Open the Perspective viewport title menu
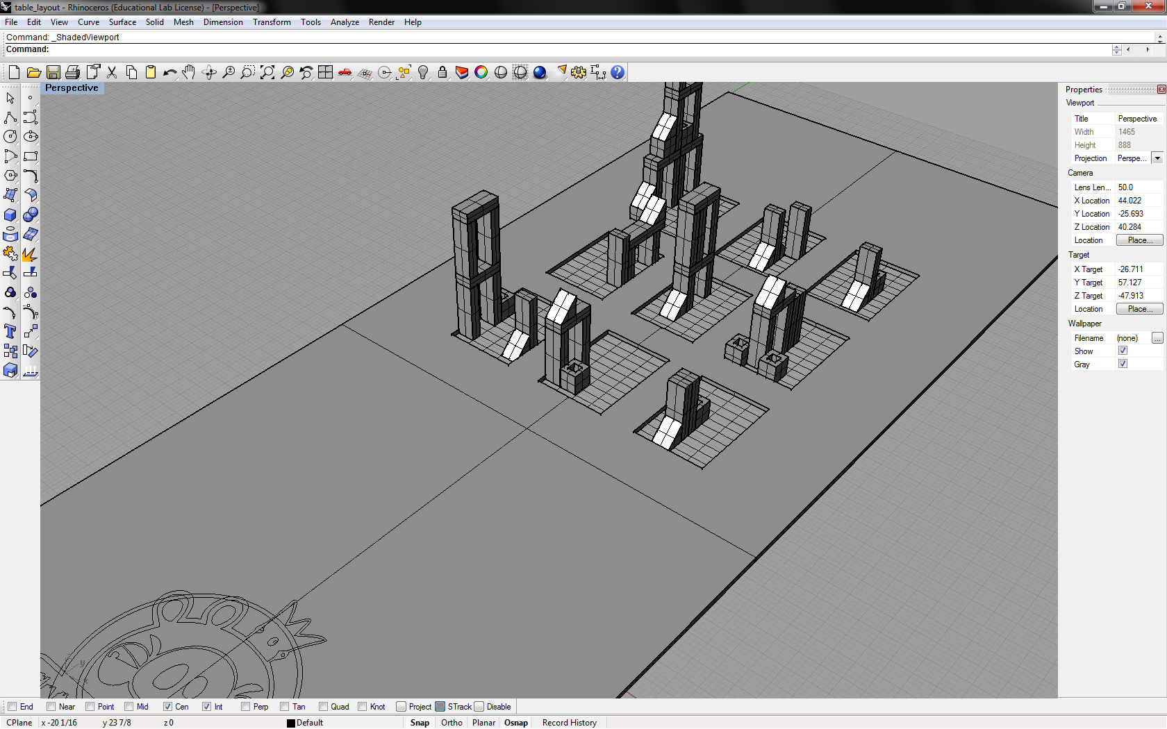 (72, 88)
